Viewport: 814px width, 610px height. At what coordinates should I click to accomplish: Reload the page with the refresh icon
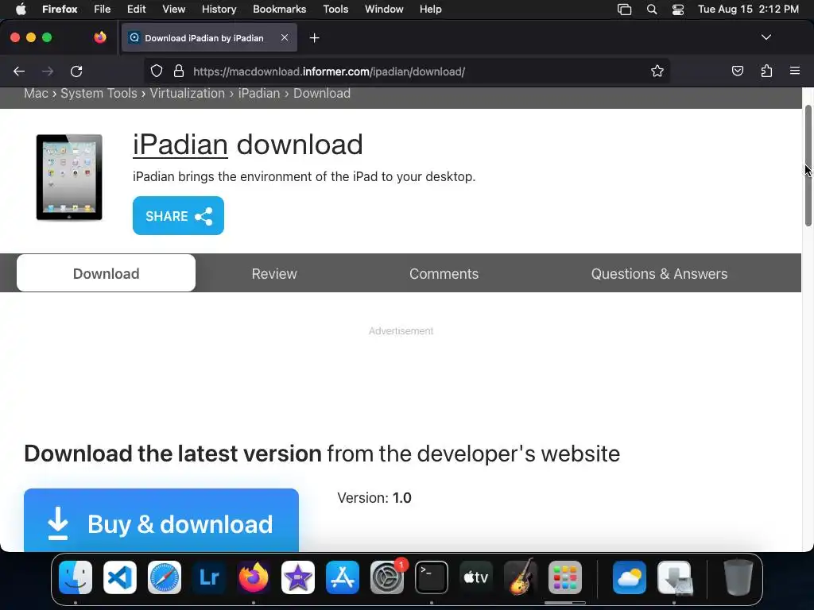click(76, 71)
